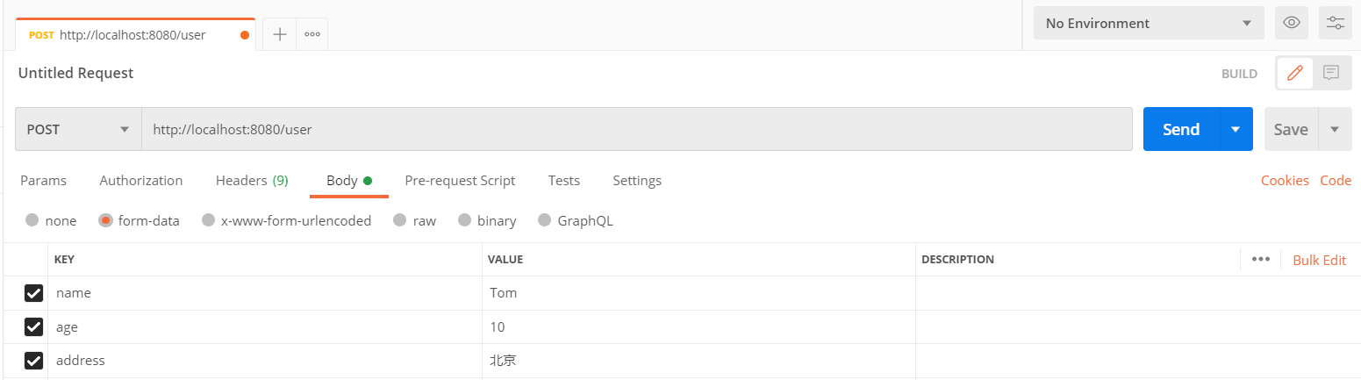This screenshot has width=1361, height=380.
Task: Select x-www-form-urlencoded body type
Action: (x=208, y=220)
